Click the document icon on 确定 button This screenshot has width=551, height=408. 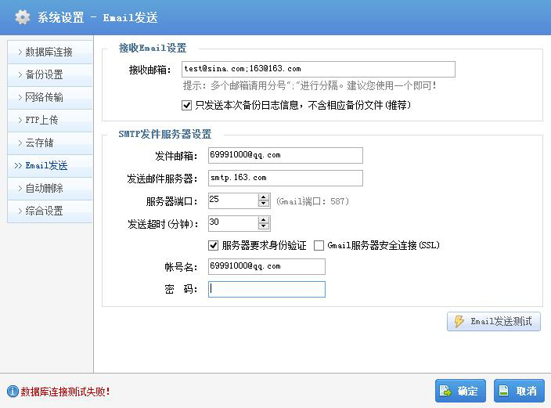445,391
